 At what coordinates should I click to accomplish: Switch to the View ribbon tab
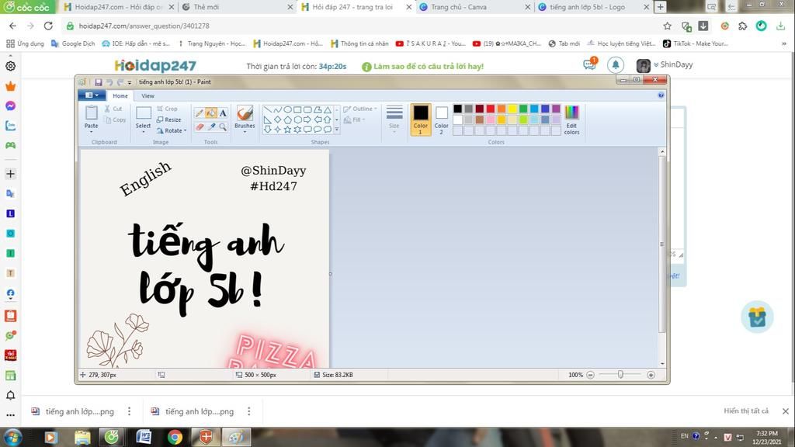(148, 95)
